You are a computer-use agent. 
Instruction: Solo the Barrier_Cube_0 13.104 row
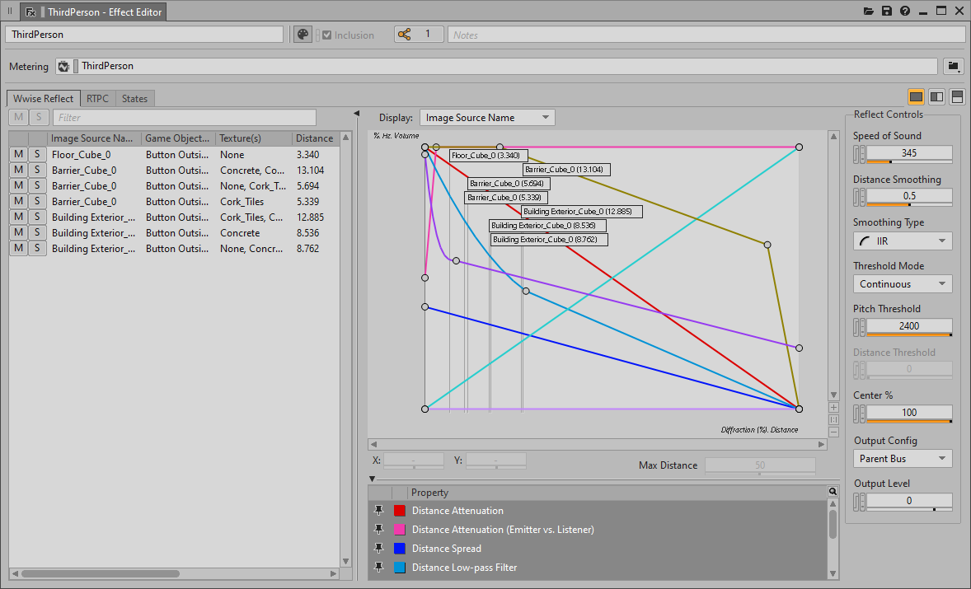(37, 171)
